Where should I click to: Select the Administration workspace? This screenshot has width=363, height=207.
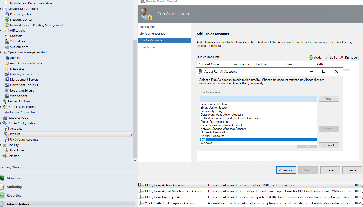(x=67, y=204)
